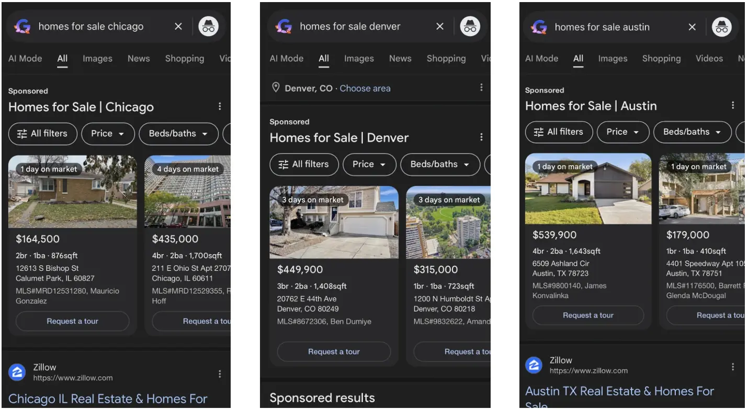Open the Beds/baths dropdown for Denver listings
This screenshot has width=748, height=409.
tap(440, 164)
